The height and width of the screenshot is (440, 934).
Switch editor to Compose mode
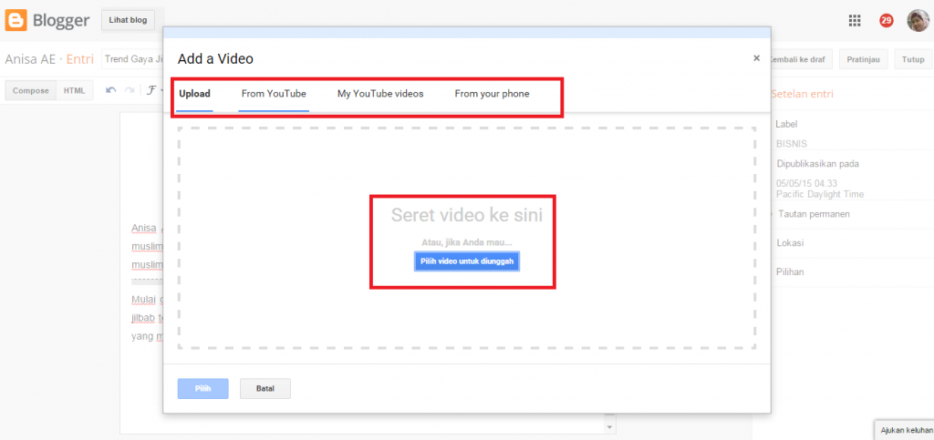pyautogui.click(x=30, y=91)
